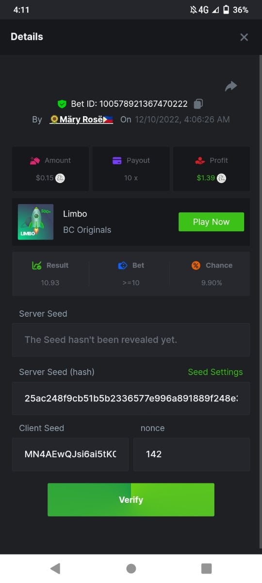262x583 pixels.
Task: Click the orange Chance percent icon
Action: (196, 265)
